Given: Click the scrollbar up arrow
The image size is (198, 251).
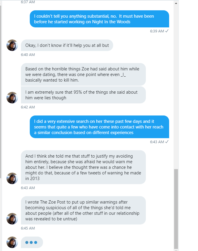Looking at the screenshot, I should [x=176, y=3].
